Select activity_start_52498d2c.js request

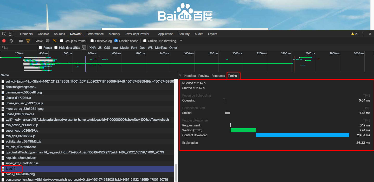click(x=87, y=141)
